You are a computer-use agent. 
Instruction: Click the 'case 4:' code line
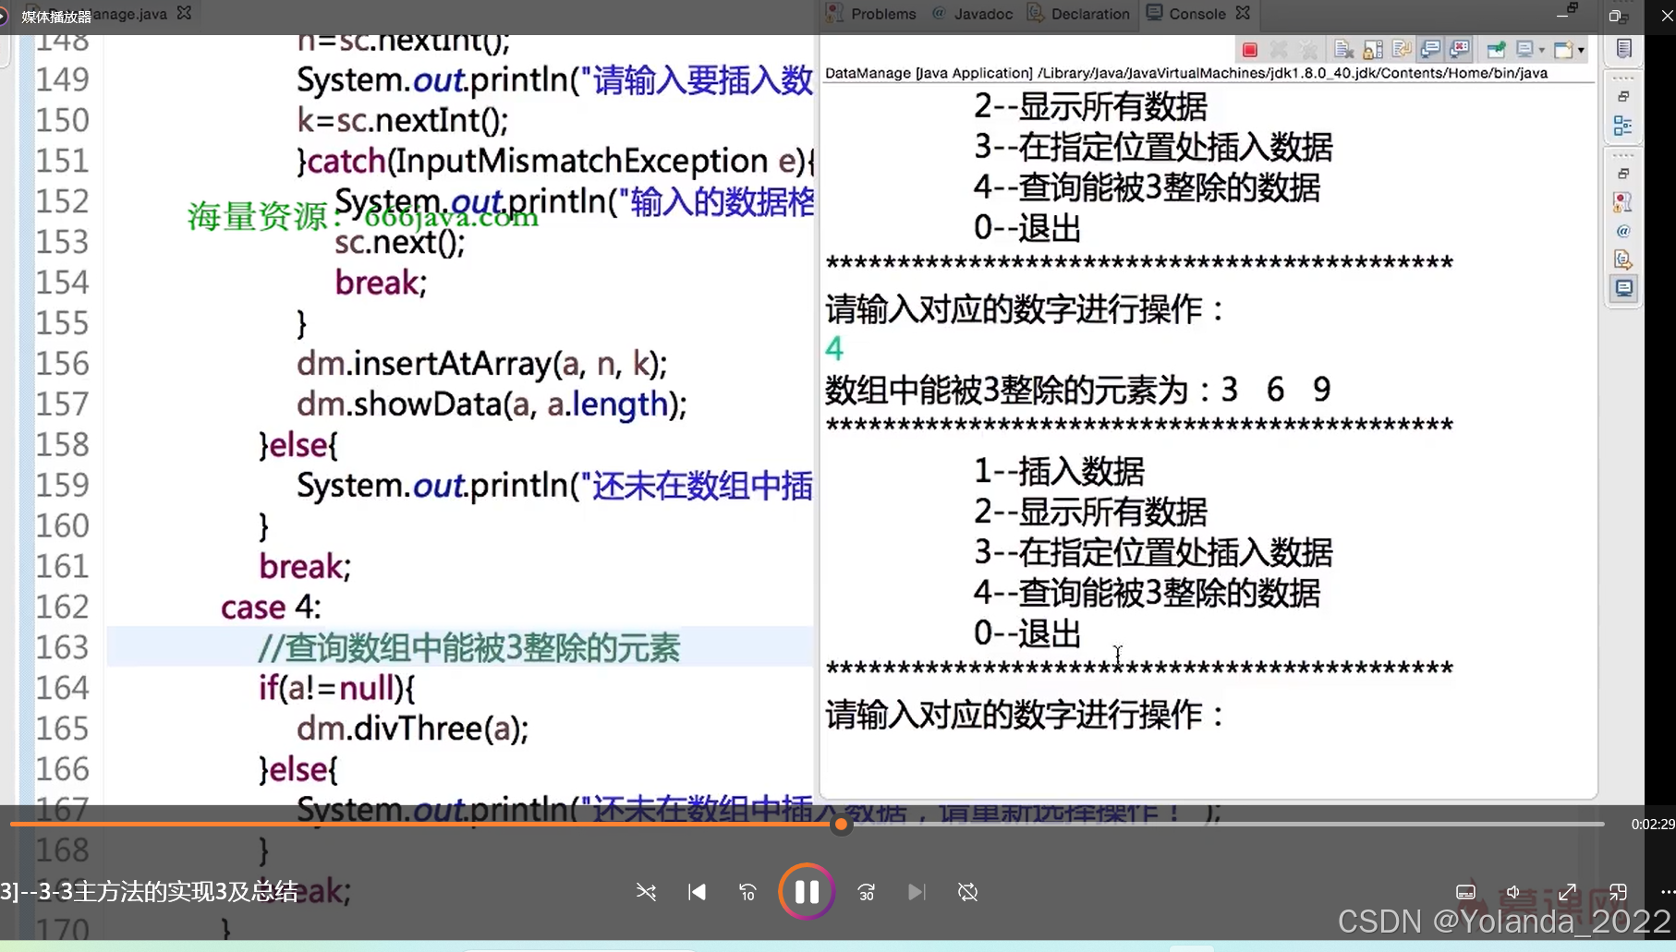click(x=271, y=608)
